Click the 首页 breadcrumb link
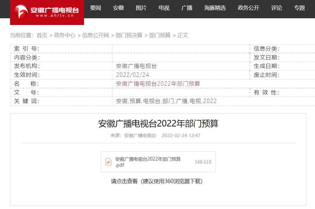315x209 pixels. 42,35
